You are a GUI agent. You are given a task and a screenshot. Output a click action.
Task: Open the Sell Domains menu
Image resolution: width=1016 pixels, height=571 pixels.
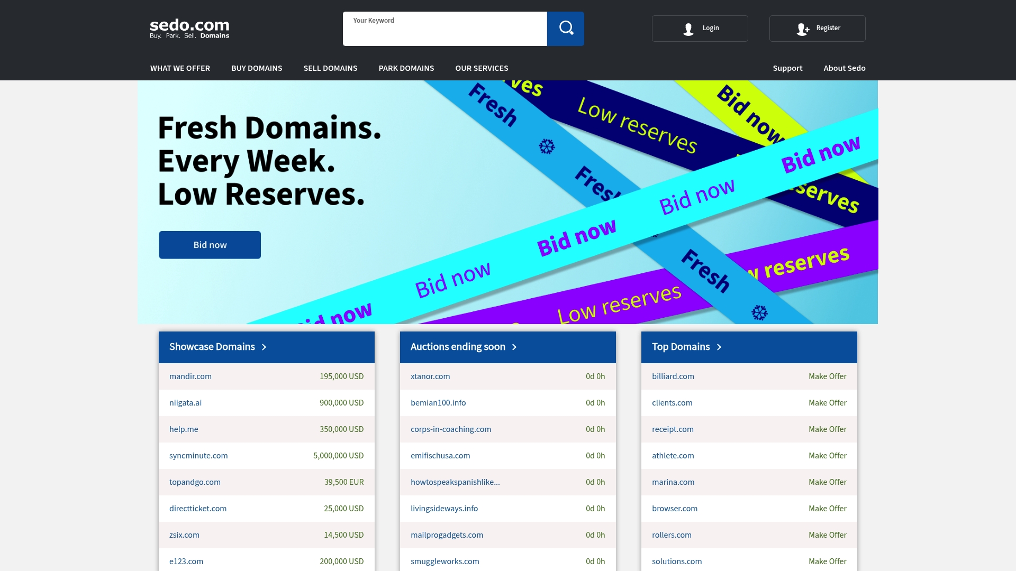tap(330, 68)
